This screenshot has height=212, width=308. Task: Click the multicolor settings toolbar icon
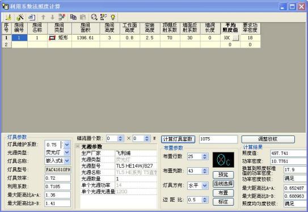[x=103, y=17]
